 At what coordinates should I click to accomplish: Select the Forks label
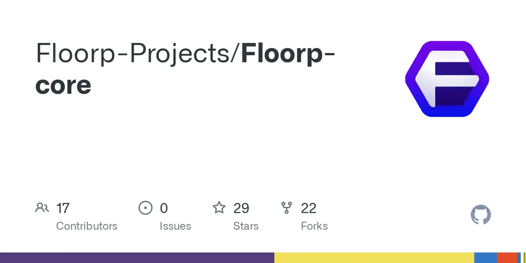click(314, 226)
